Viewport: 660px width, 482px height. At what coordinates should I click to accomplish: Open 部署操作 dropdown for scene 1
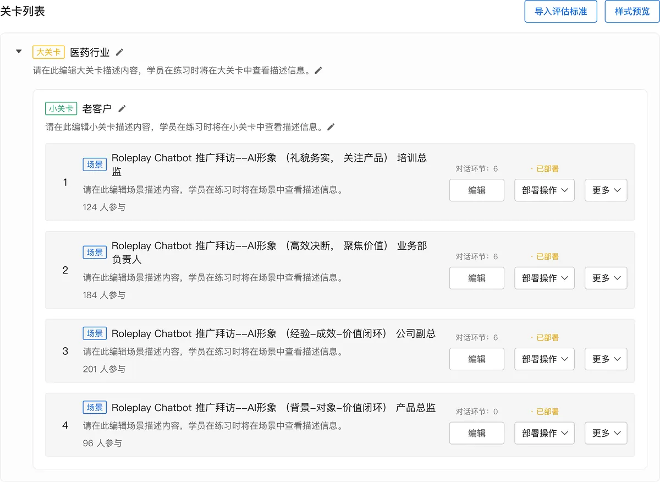pyautogui.click(x=544, y=190)
